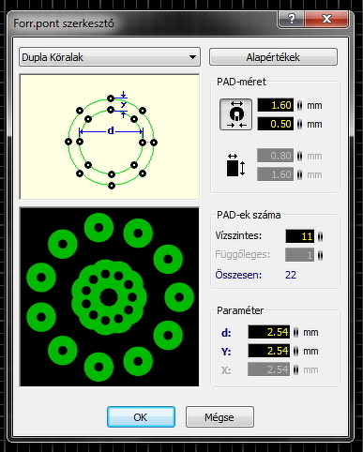This screenshot has width=363, height=452.
Task: Confirm with the OK button
Action: pos(141,417)
